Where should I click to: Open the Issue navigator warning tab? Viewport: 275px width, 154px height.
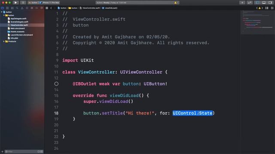[22, 8]
